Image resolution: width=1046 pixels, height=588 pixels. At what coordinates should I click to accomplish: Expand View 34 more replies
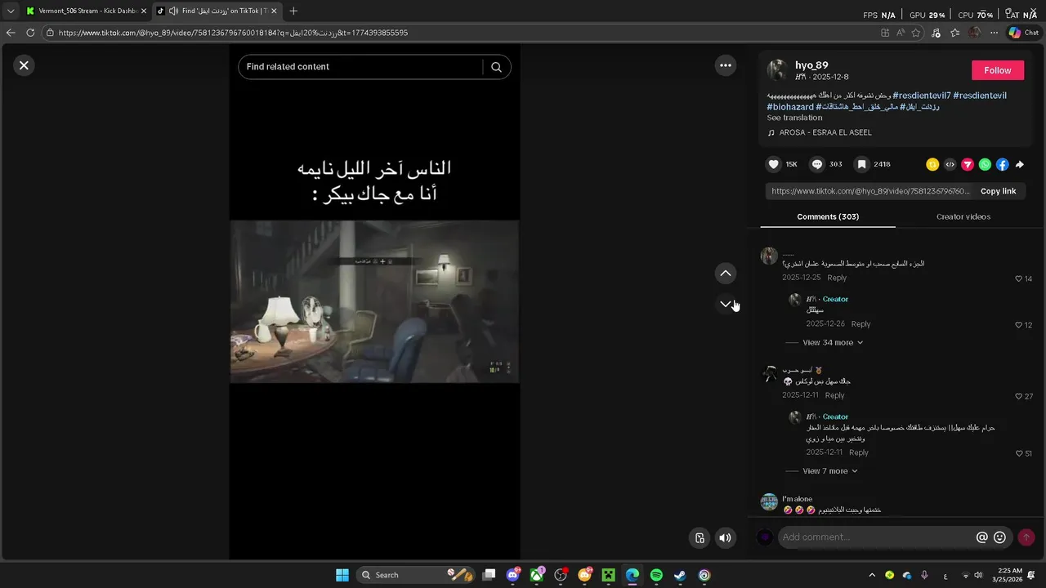point(833,343)
